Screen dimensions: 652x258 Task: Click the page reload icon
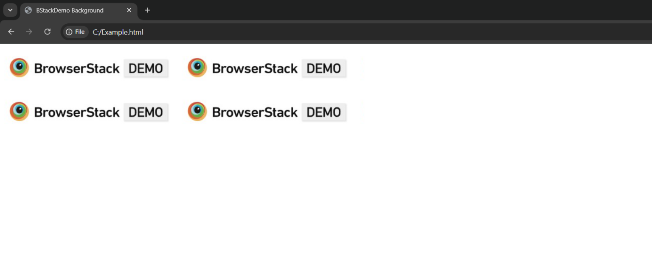tap(48, 32)
